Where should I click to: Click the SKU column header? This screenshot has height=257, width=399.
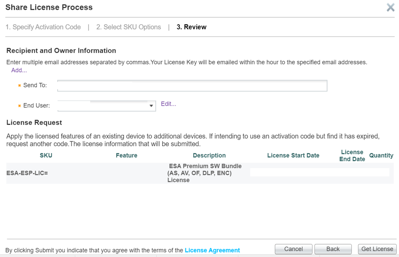click(46, 155)
